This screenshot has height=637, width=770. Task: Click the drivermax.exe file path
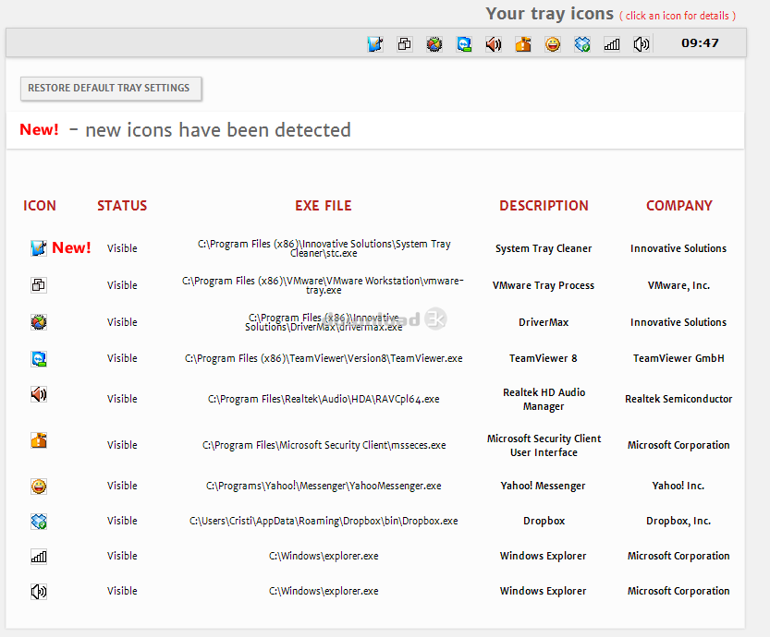click(324, 322)
